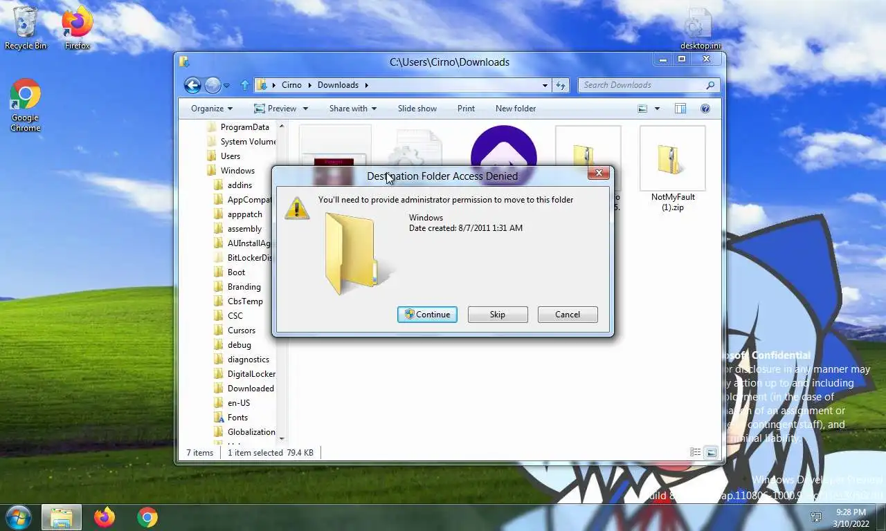Select System Volume in the navigation tree

tap(241, 142)
